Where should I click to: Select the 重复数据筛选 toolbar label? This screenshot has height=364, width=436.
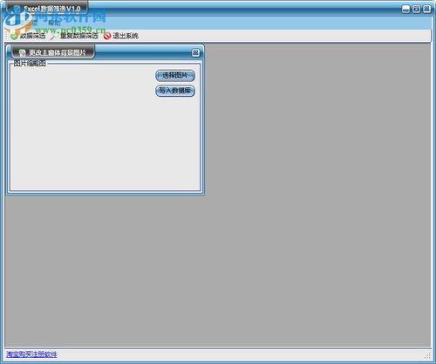coord(78,36)
